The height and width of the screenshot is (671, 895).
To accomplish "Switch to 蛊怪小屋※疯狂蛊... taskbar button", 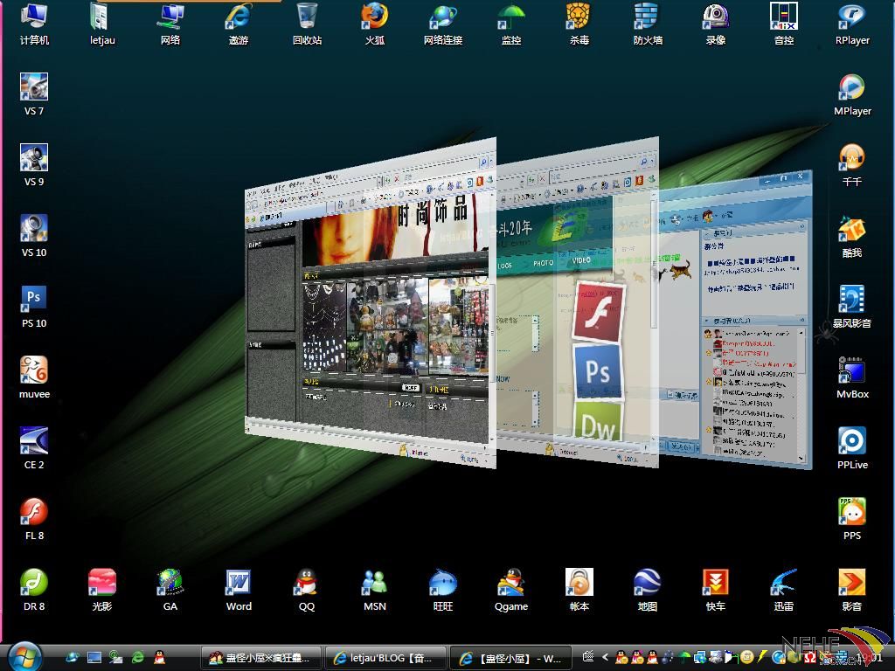I will point(260,658).
